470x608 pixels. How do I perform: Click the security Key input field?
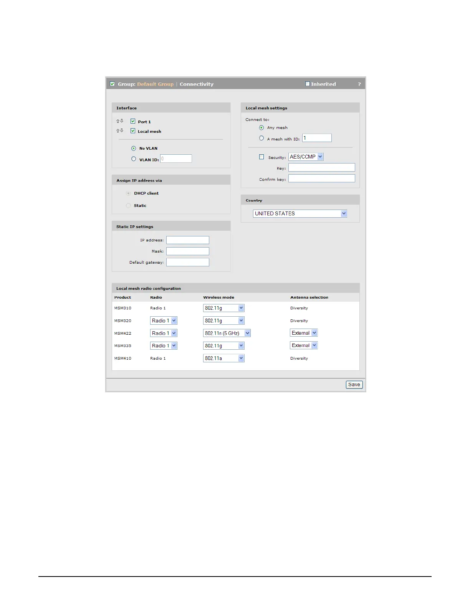pyautogui.click(x=322, y=167)
